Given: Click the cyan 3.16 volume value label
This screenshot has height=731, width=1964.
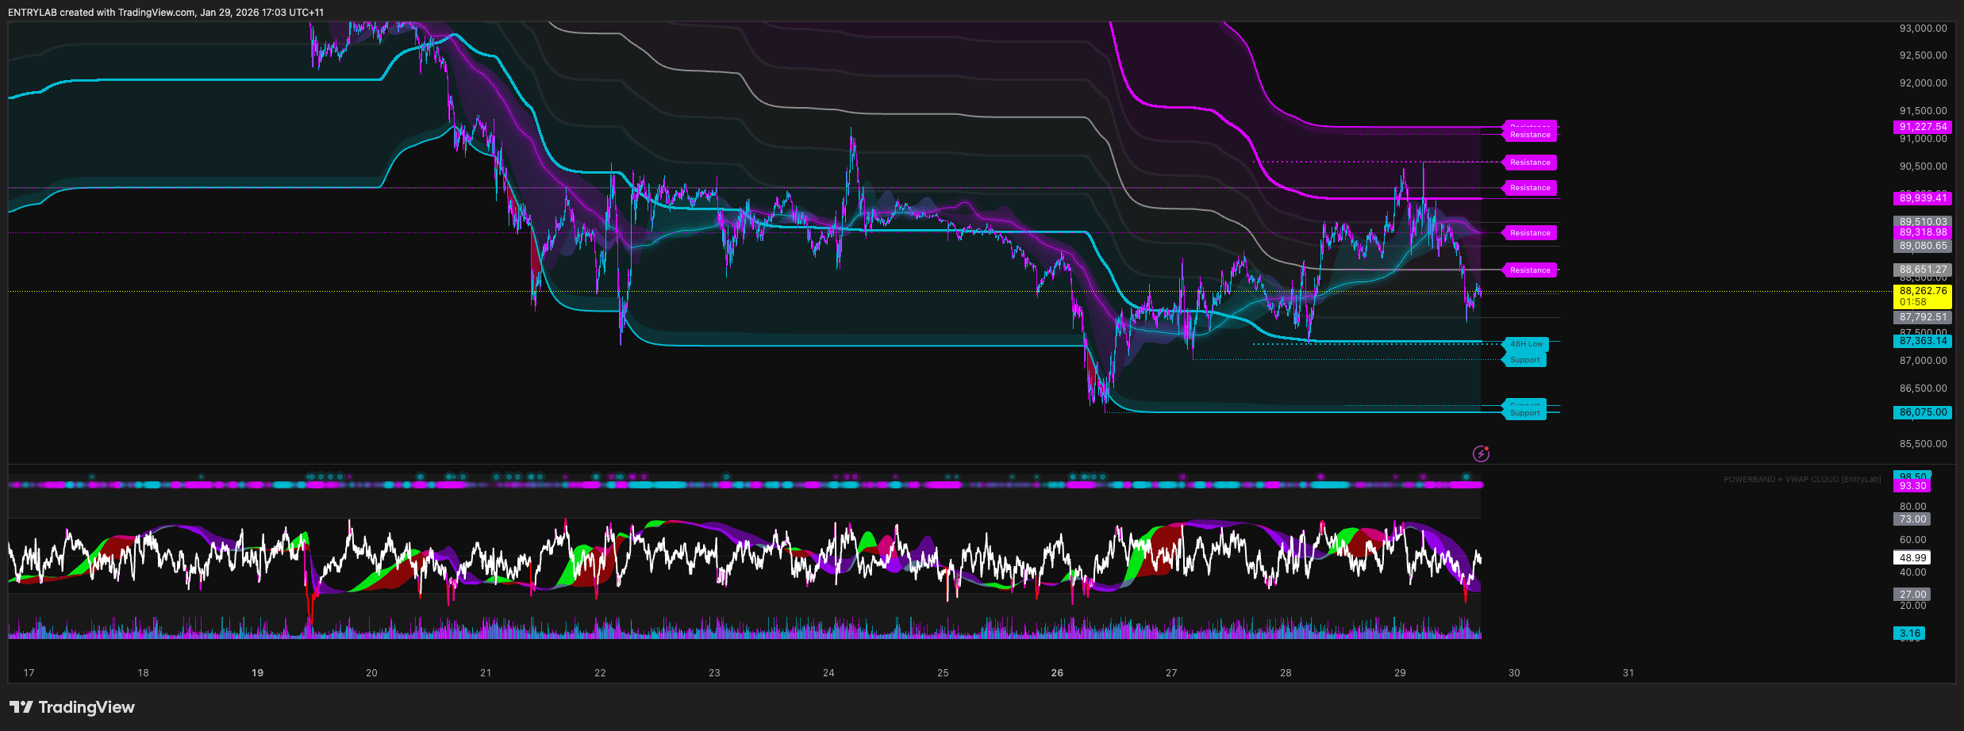Looking at the screenshot, I should click(x=1909, y=633).
